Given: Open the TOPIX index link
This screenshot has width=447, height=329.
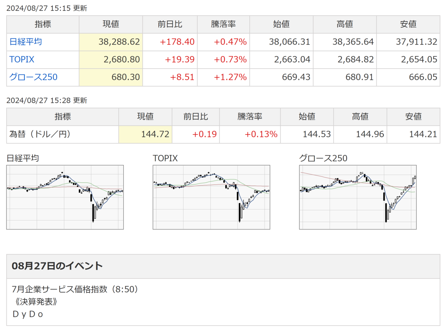Looking at the screenshot, I should tap(22, 60).
